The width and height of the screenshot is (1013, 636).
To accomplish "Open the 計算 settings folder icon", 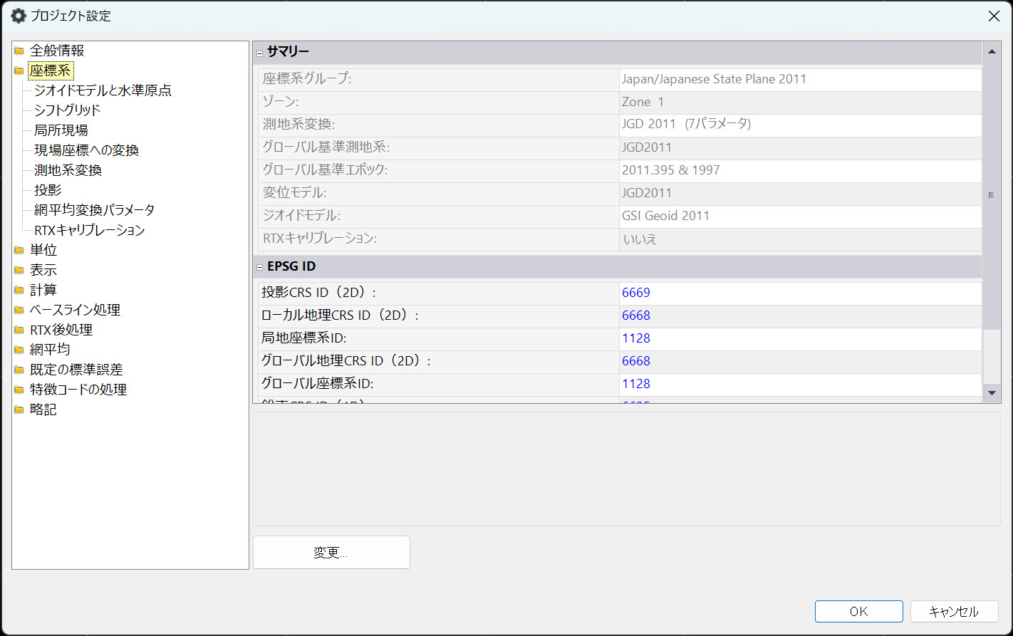I will pyautogui.click(x=20, y=289).
